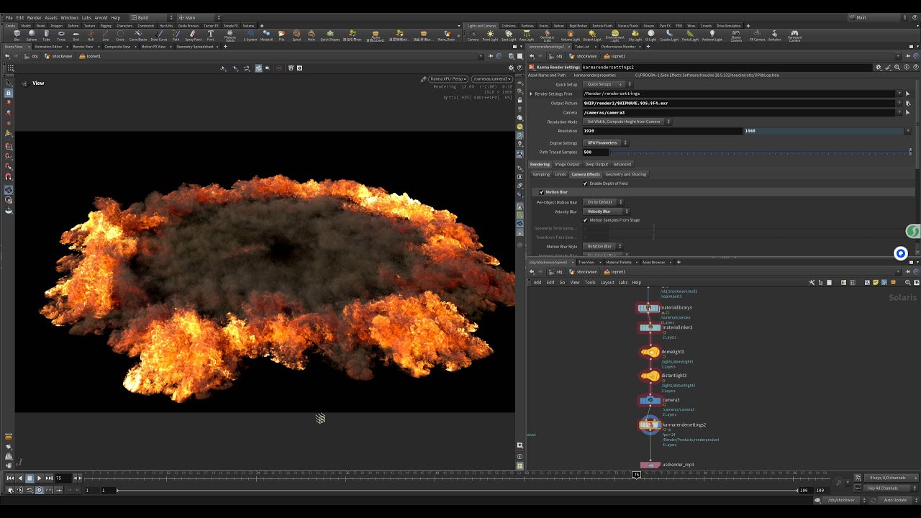Select the domelight3 node in network
The height and width of the screenshot is (518, 921).
(650, 353)
